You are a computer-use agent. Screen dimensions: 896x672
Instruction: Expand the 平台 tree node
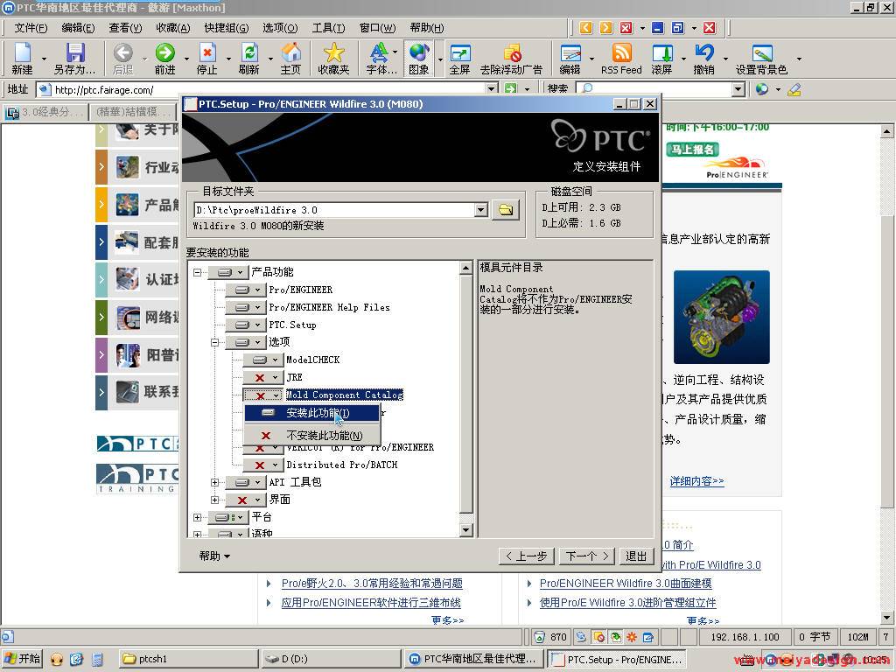pos(197,518)
